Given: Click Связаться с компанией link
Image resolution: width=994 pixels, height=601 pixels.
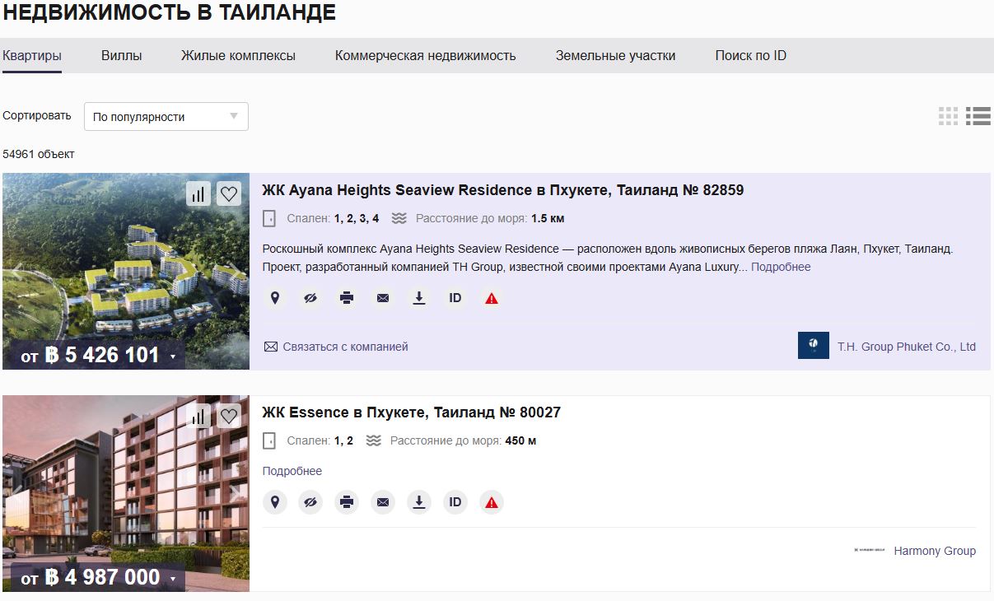Looking at the screenshot, I should pos(345,347).
